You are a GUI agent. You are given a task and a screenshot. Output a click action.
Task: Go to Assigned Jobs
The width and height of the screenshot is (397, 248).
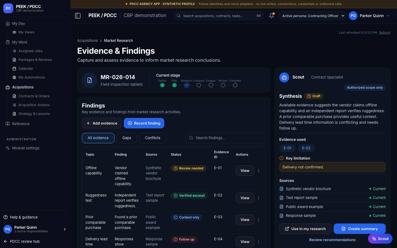point(30,51)
